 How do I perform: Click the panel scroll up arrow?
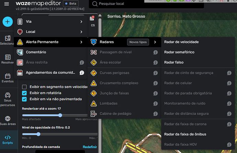coord(100,15)
